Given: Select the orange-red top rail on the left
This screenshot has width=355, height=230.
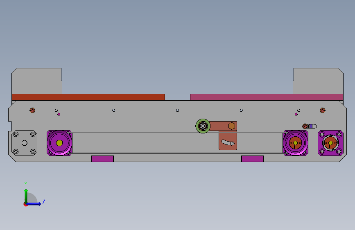Looking at the screenshot, I should pos(88,97).
